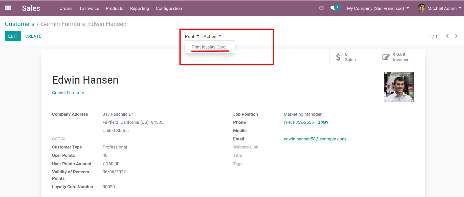Open My Company (San Francisco) switcher
464x197 pixels.
(x=378, y=8)
